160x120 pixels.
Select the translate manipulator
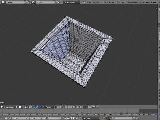(37, 107)
